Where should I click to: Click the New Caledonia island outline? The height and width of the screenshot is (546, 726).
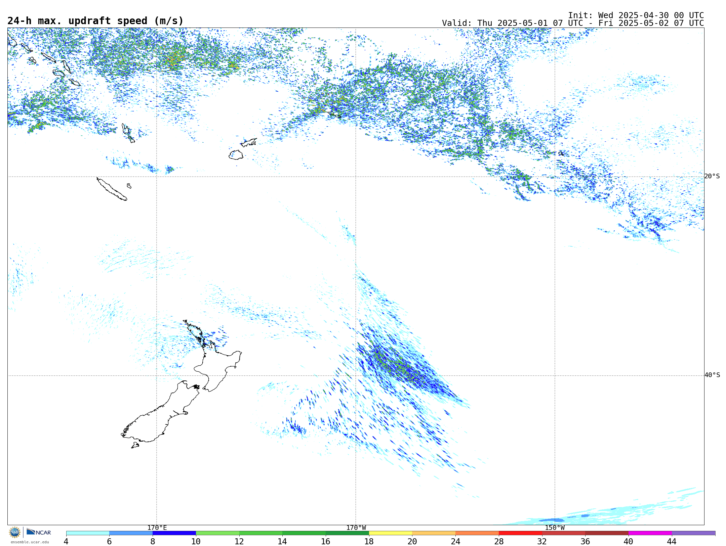pyautogui.click(x=112, y=189)
